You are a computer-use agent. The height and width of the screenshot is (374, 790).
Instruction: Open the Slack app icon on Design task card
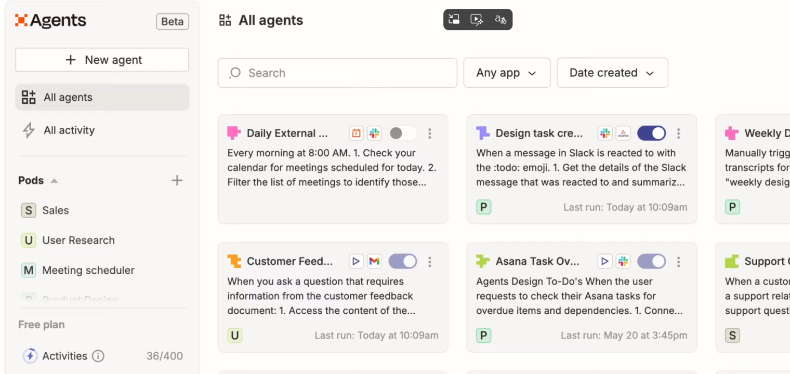pyautogui.click(x=604, y=133)
